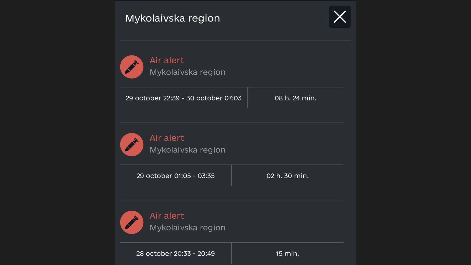Click the Mykolaivska region dialog title
471x265 pixels.
tap(173, 18)
